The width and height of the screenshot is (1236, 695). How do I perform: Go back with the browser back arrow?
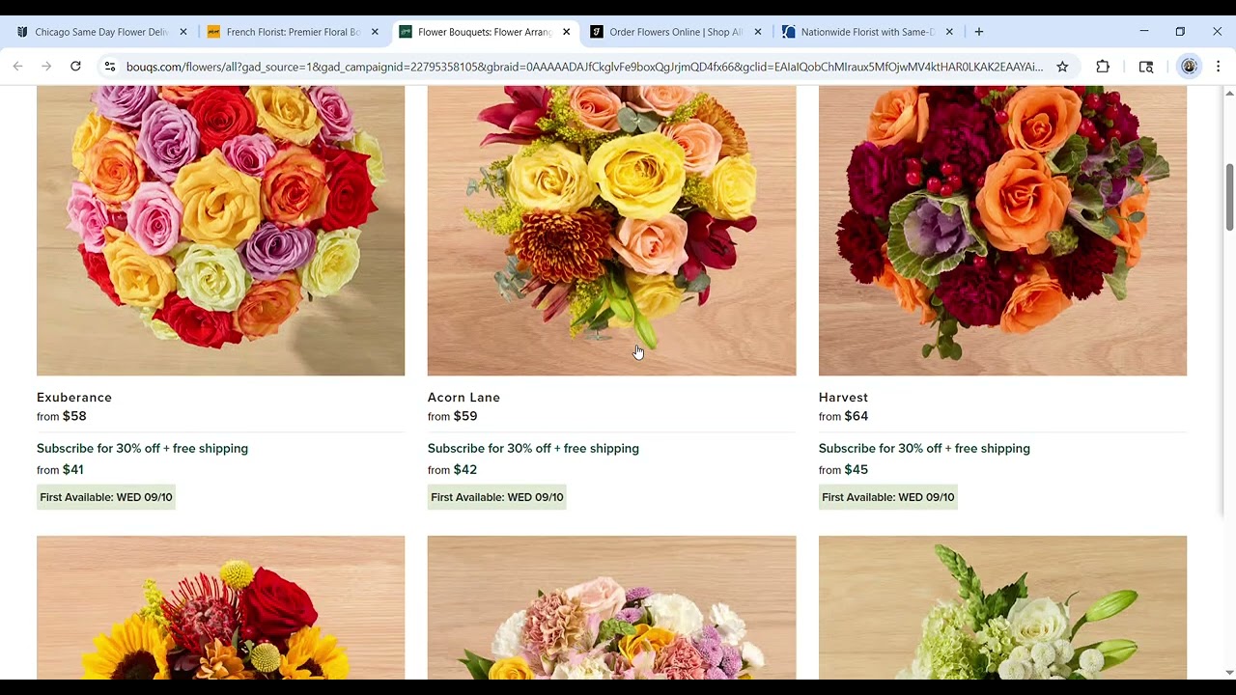tap(17, 67)
